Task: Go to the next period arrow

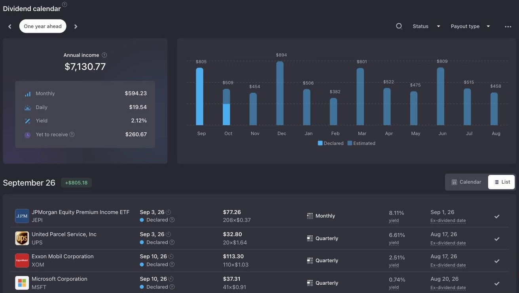Action: pos(76,26)
